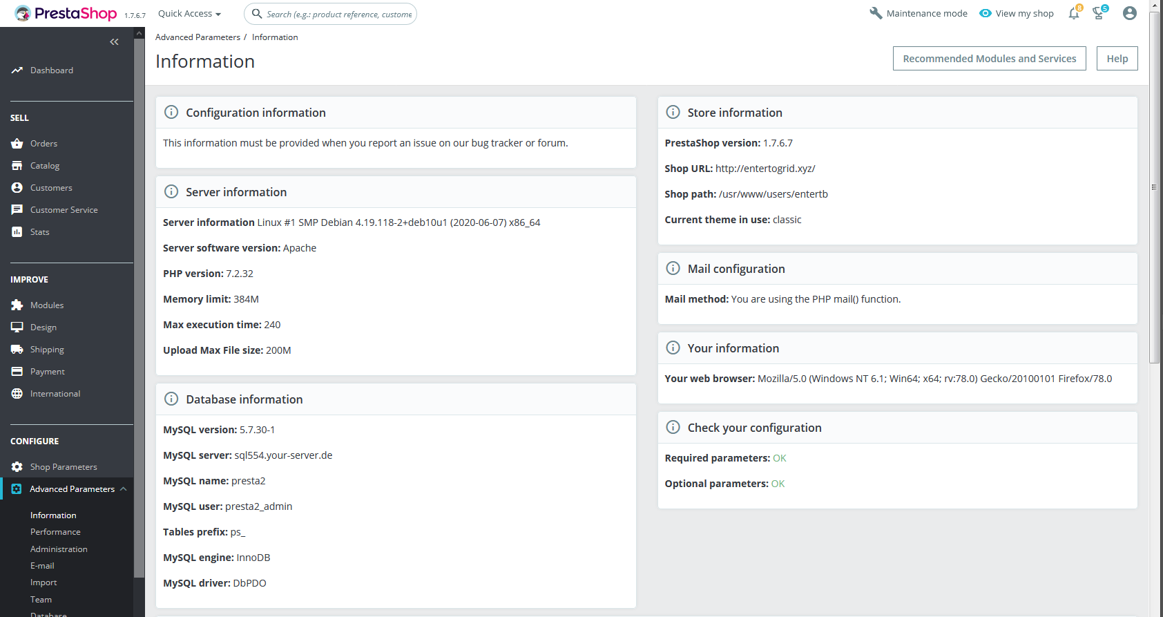The width and height of the screenshot is (1163, 617).
Task: Click the user profile avatar icon
Action: pyautogui.click(x=1130, y=13)
